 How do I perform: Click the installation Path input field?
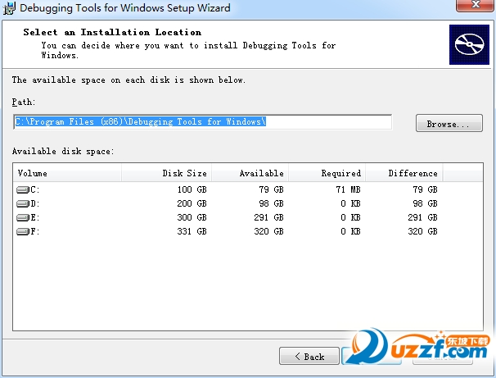203,122
